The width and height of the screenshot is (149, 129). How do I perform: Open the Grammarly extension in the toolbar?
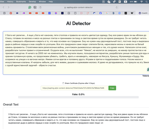click(x=30, y=7)
